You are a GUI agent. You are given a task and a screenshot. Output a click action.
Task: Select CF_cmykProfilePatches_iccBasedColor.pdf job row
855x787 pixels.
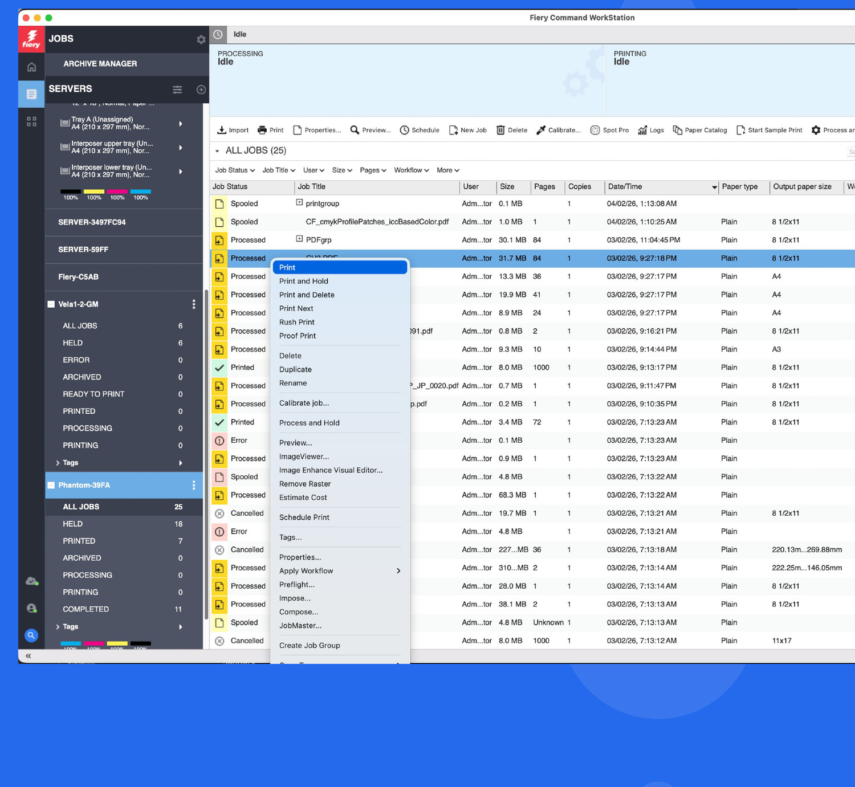click(x=532, y=222)
